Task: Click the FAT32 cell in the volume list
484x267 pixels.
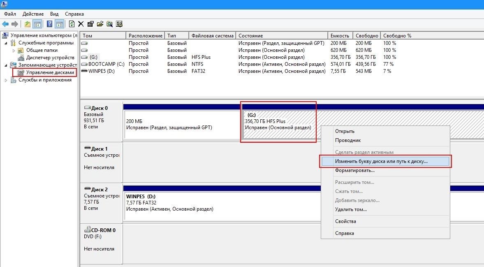Action: click(x=198, y=71)
